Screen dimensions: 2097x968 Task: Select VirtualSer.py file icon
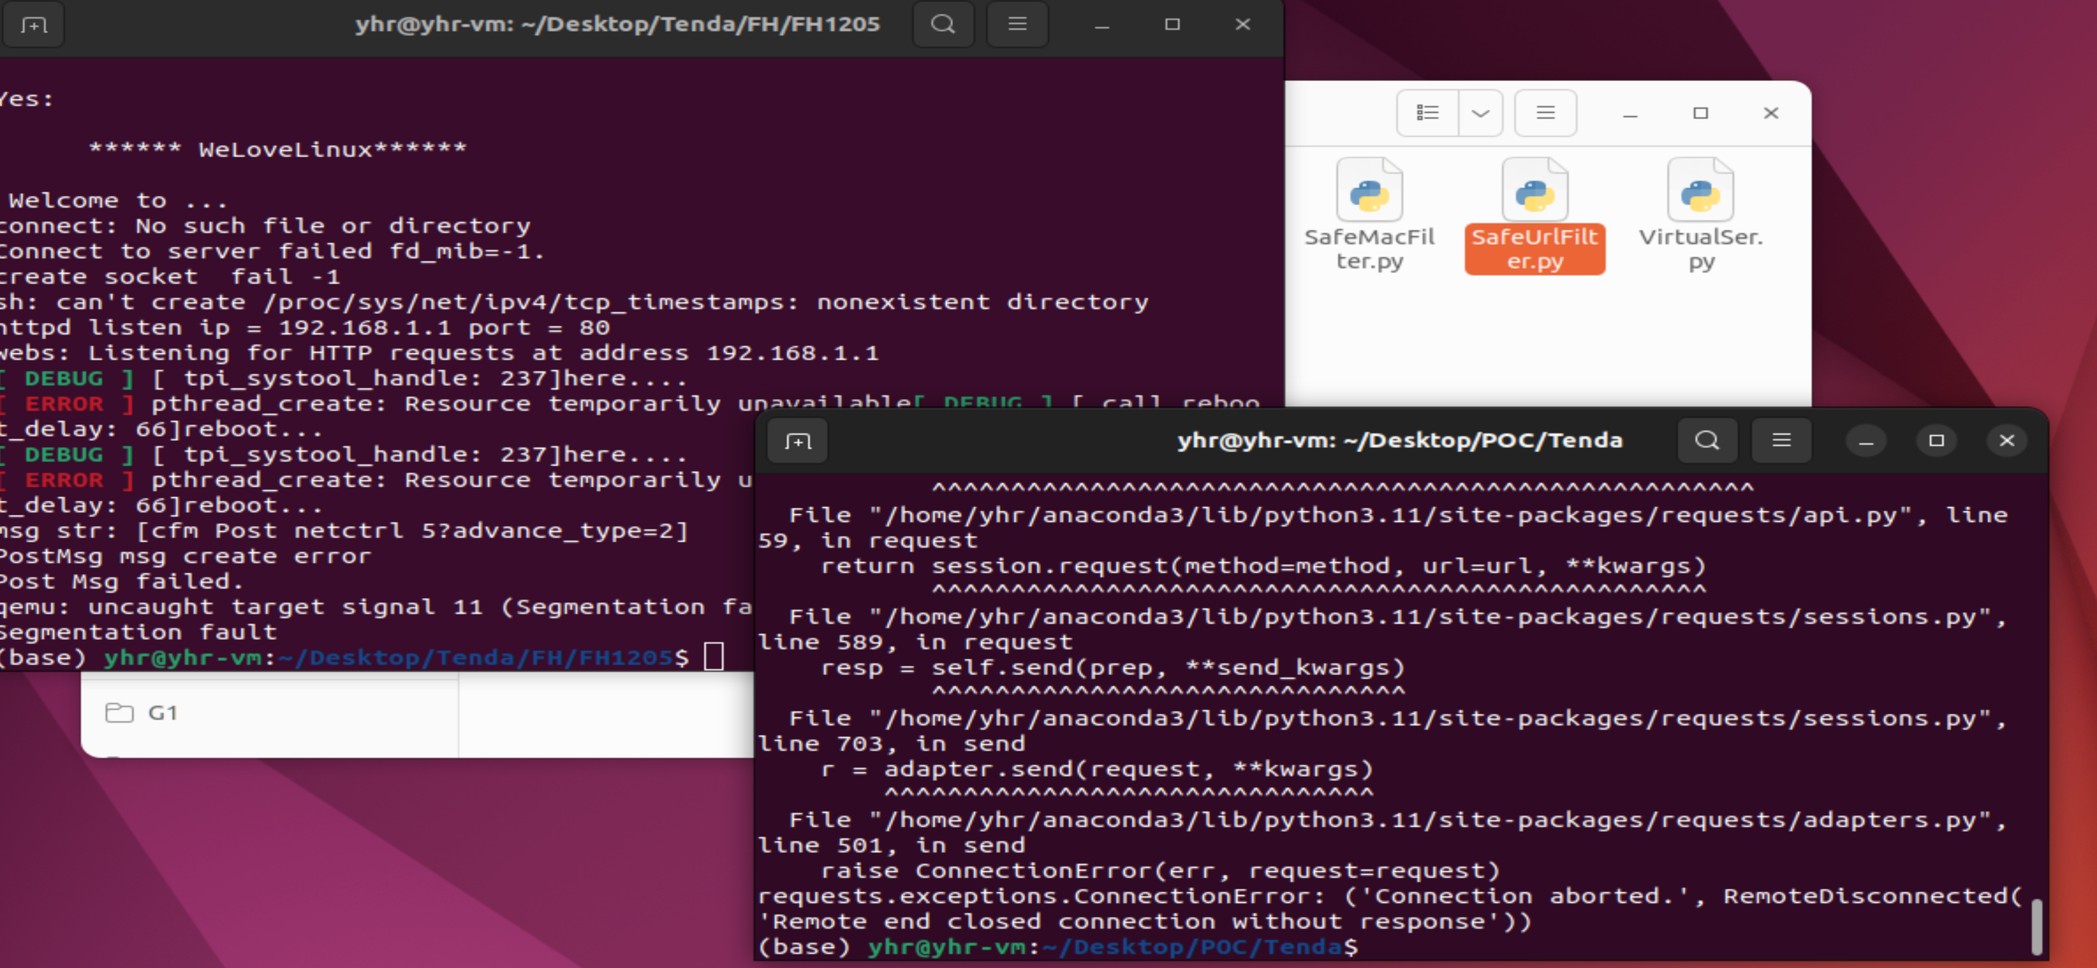1700,191
